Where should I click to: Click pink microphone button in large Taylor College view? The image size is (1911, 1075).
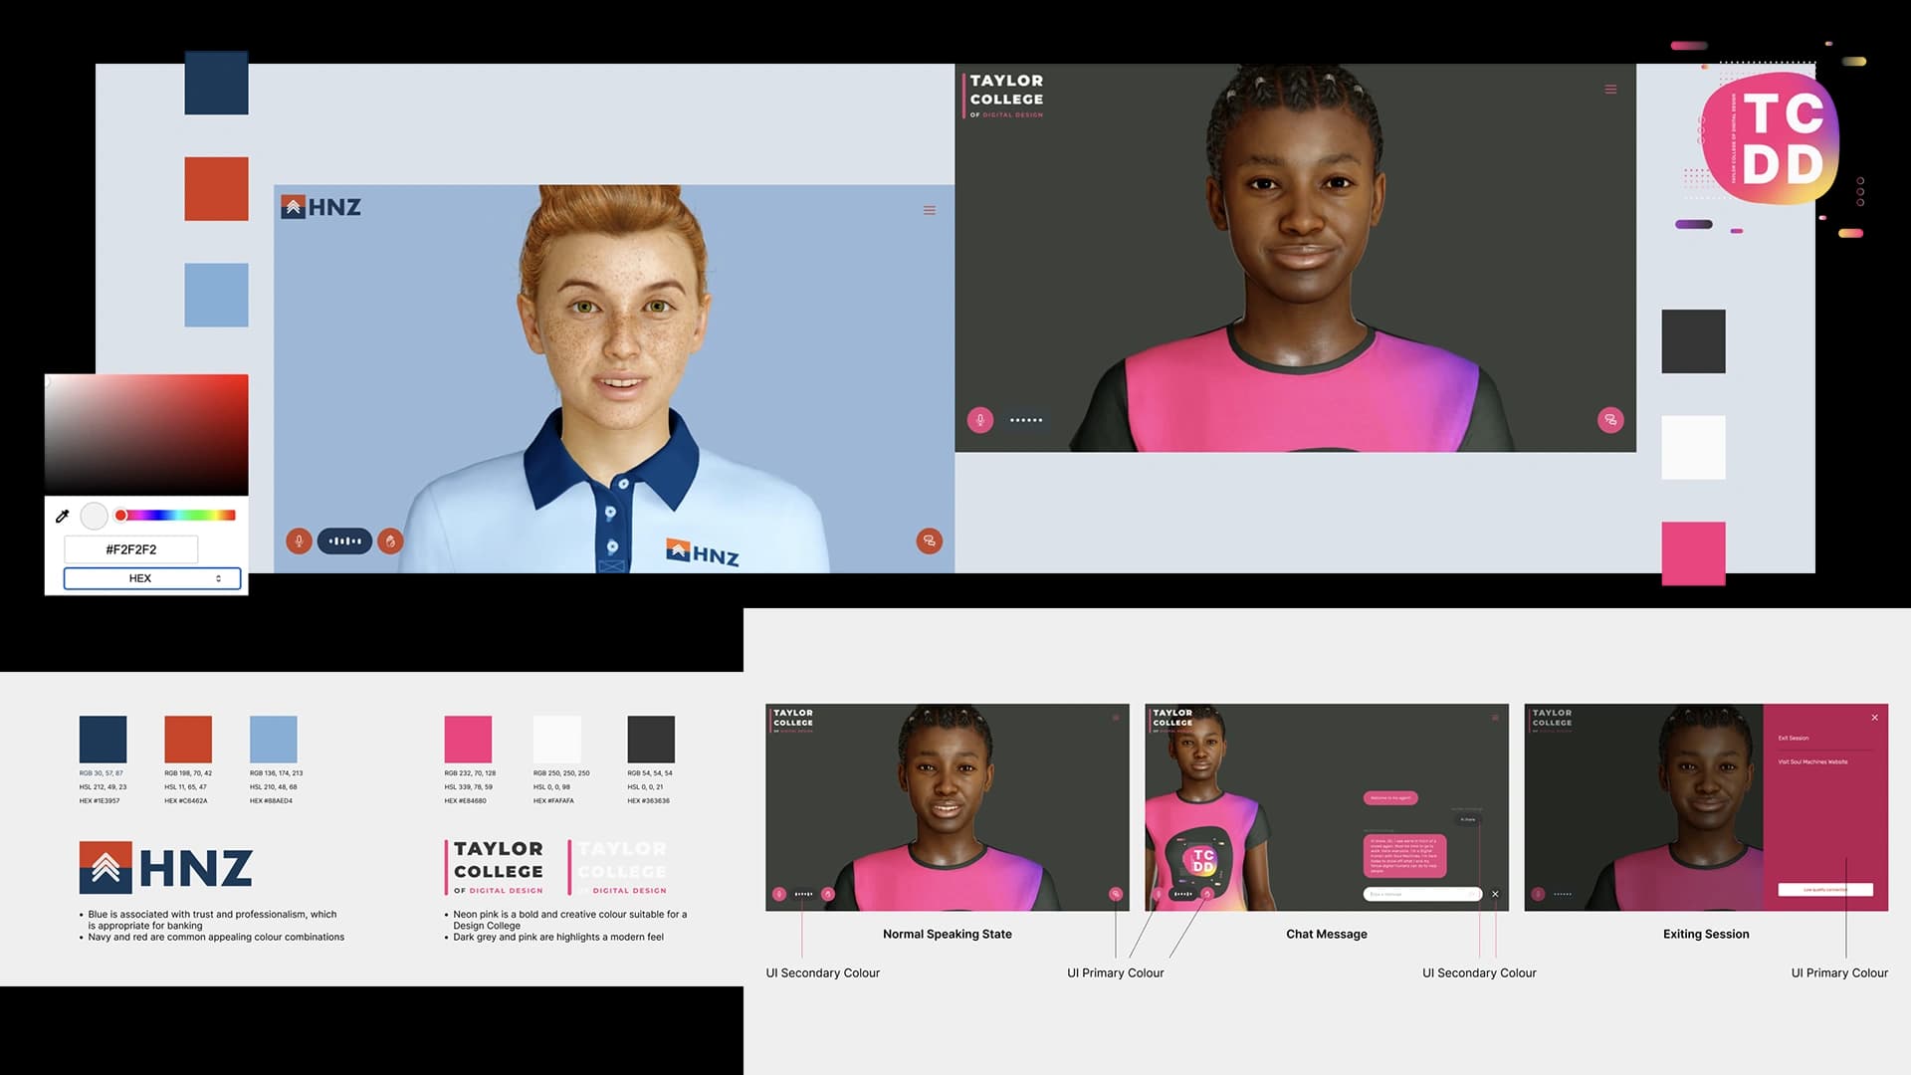click(980, 420)
